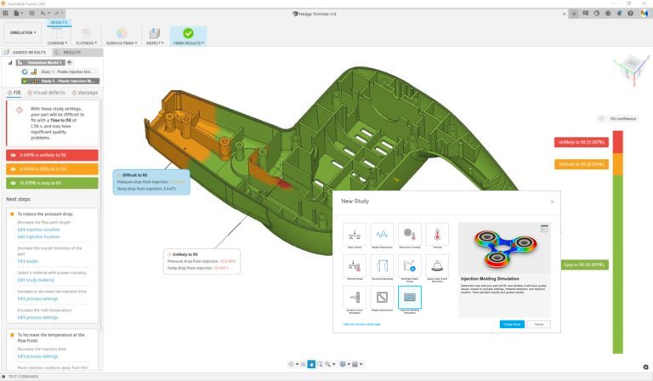Click the Unlikely to fill legend label

[x=582, y=142]
